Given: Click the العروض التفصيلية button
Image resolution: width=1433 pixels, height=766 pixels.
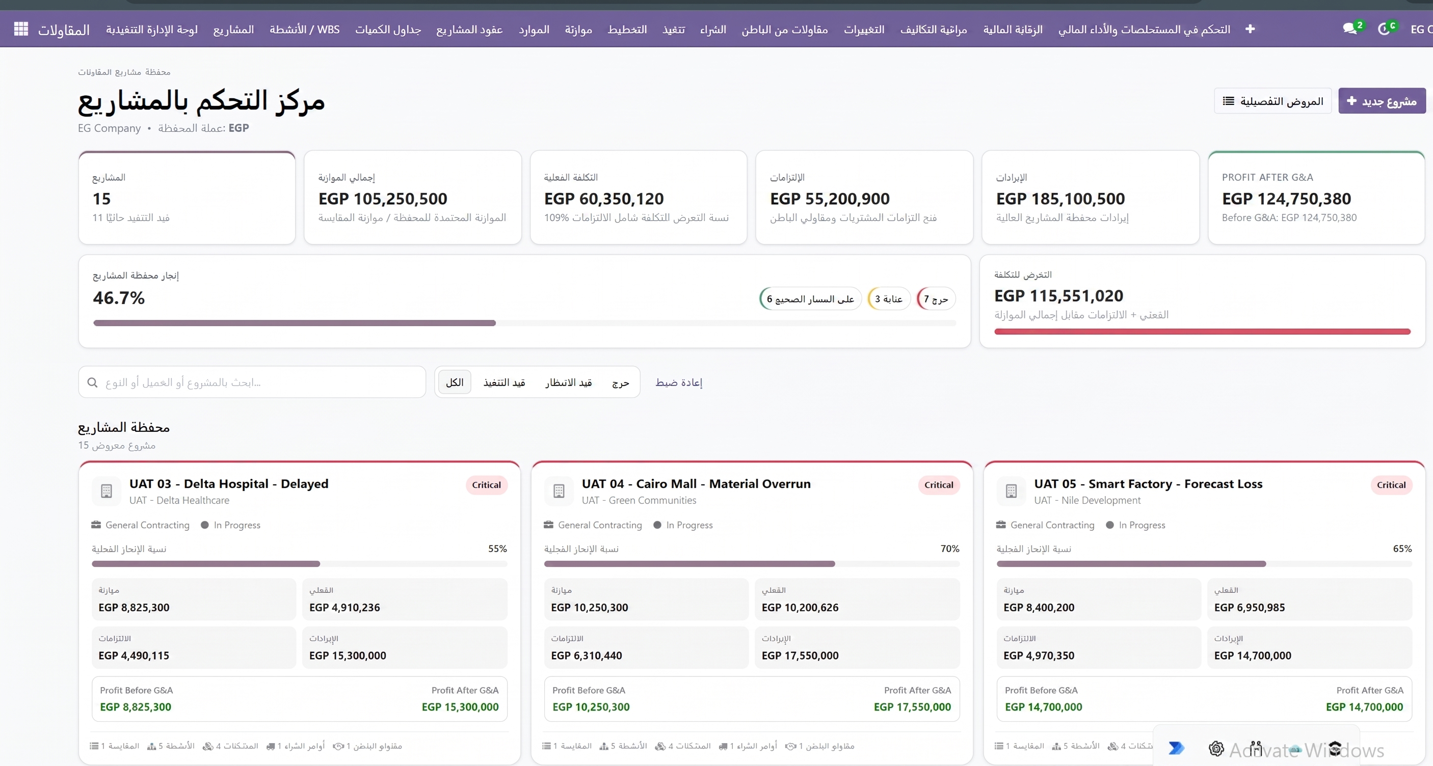Looking at the screenshot, I should tap(1273, 101).
